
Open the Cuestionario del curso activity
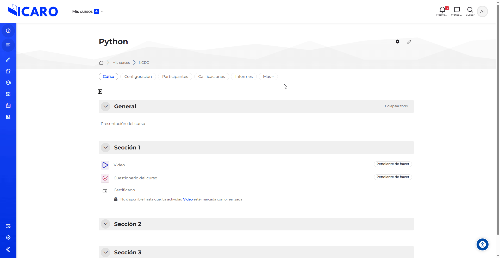pos(135,178)
